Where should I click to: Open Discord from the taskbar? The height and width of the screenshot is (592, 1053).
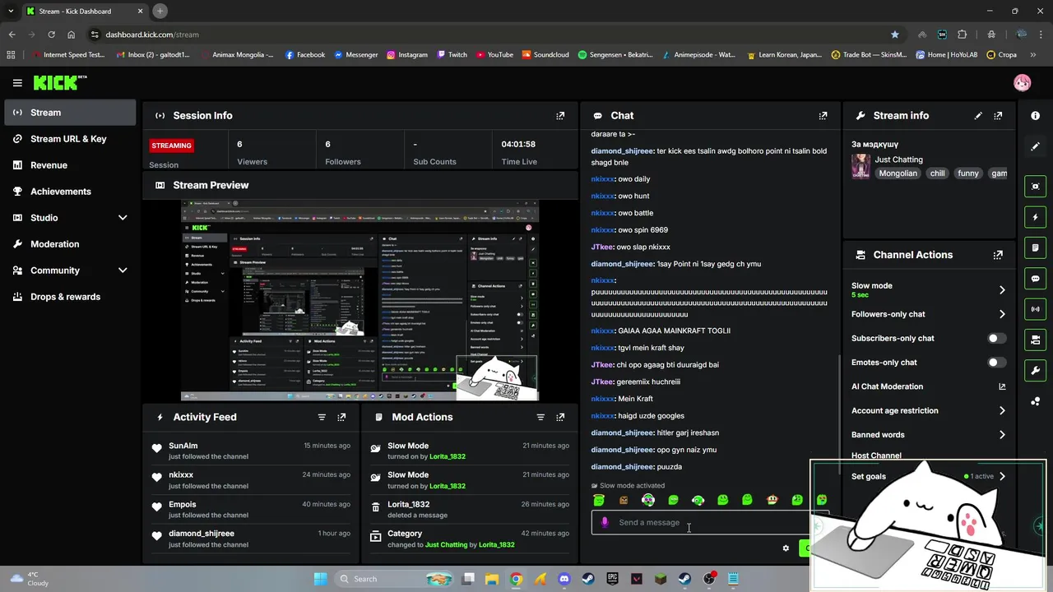(564, 579)
